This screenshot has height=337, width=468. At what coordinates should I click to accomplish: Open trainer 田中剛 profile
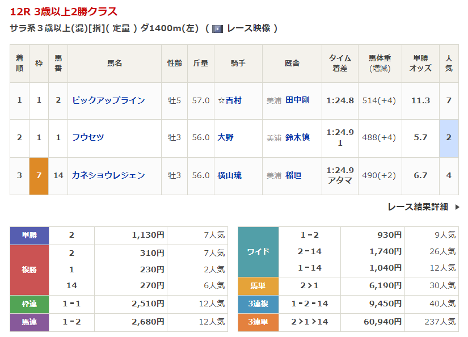click(x=297, y=100)
